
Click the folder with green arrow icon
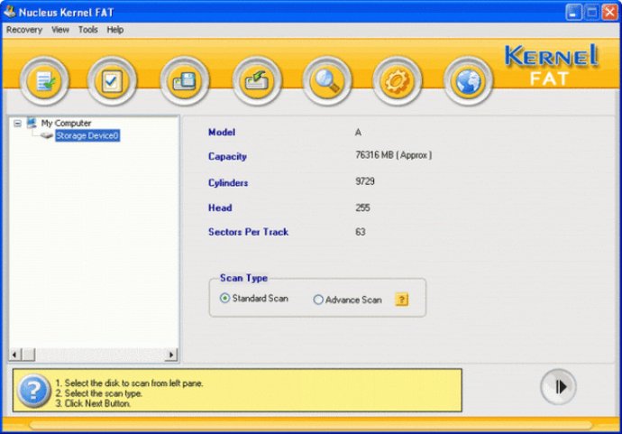257,81
